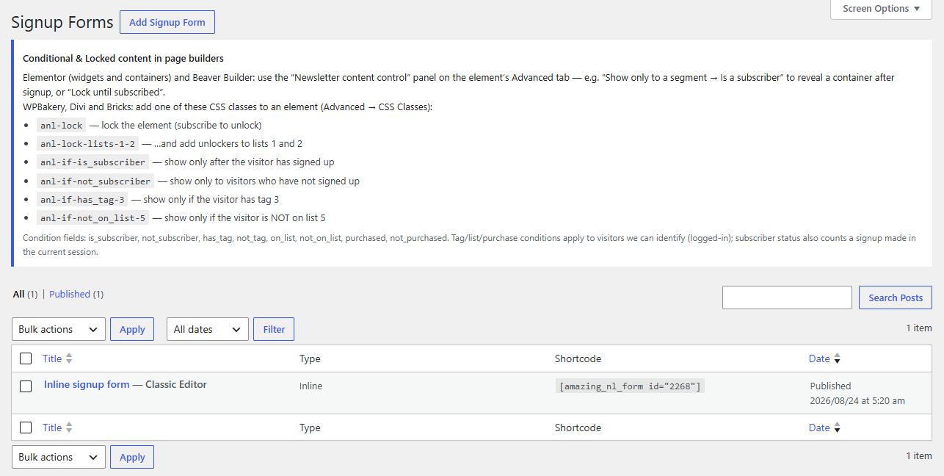The height and width of the screenshot is (476, 944).
Task: Click the Signup Forms page heading
Action: pyautogui.click(x=62, y=23)
